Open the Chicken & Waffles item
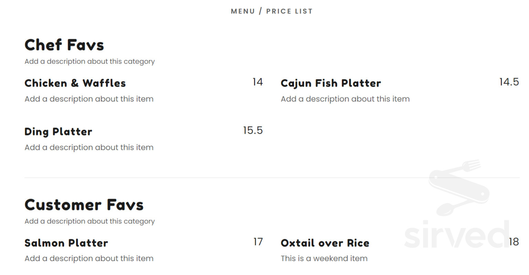Screen dimensions: 529x275 tap(75, 83)
